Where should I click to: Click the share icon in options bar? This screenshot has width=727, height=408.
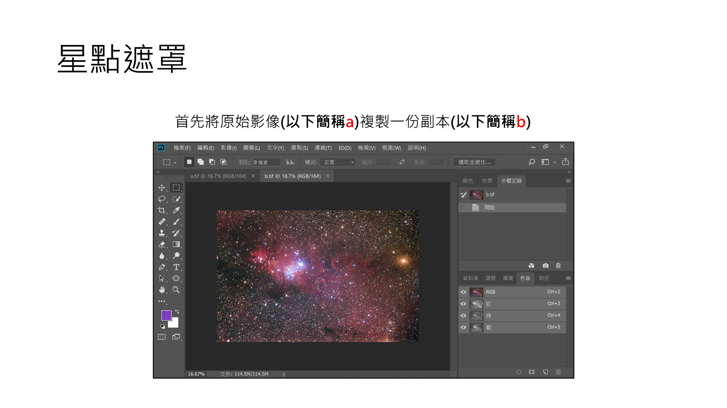[565, 161]
